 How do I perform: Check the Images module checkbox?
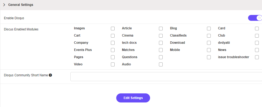tap(113, 29)
